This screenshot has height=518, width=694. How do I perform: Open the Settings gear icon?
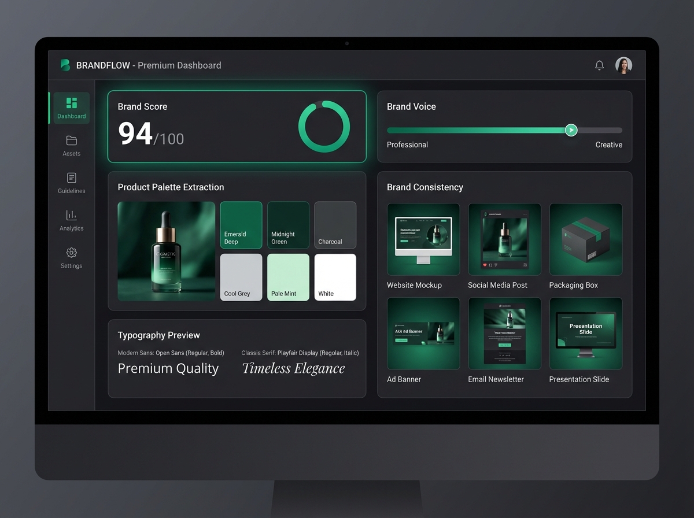(72, 253)
